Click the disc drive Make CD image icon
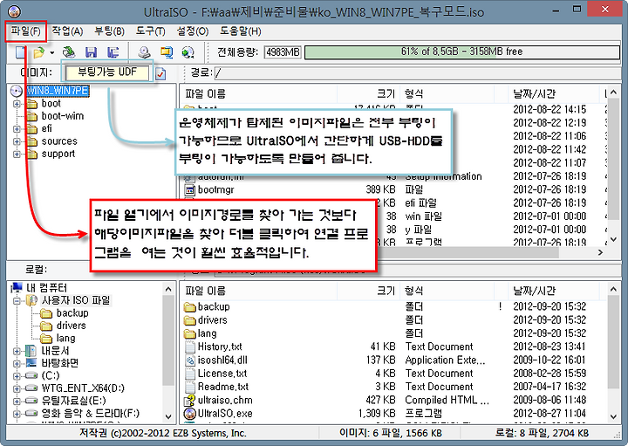 click(144, 52)
